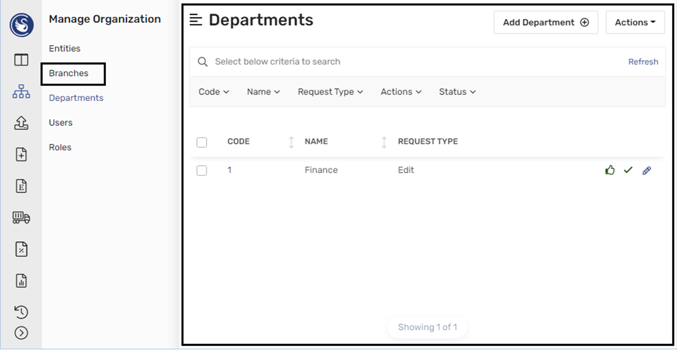677x350 pixels.
Task: Open the organization hierarchy icon in sidebar
Action: coord(21,91)
